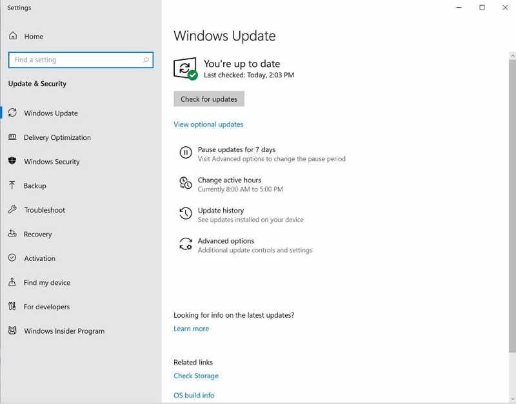This screenshot has width=516, height=404.
Task: Click the pause circle icon
Action: [186, 153]
